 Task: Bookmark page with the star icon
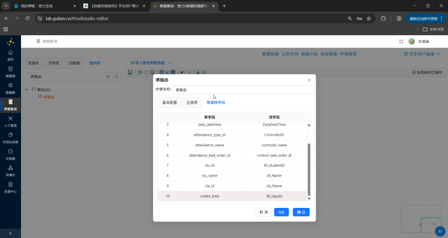tap(369, 19)
